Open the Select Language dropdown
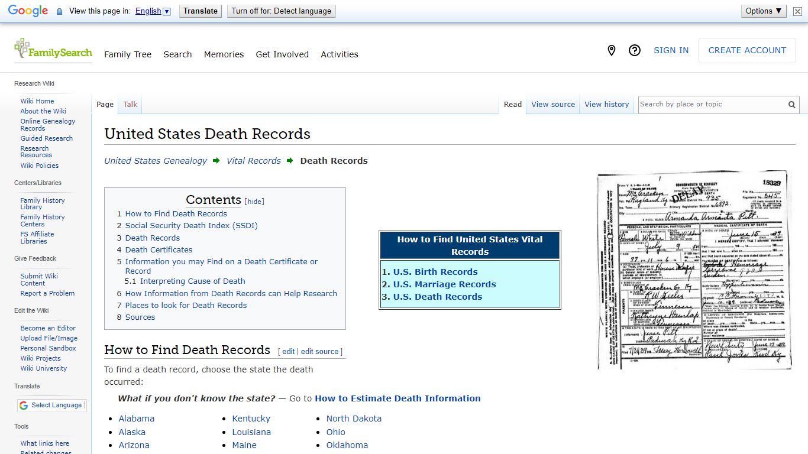The height and width of the screenshot is (454, 808). pos(56,406)
